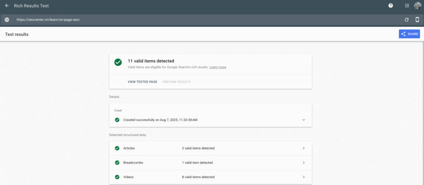
Task: Click the user account avatar
Action: click(x=417, y=6)
